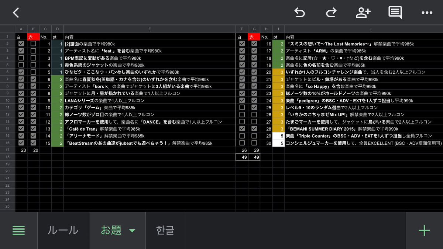Viewport: 443px width, 249px height.
Task: Select the cell mentioning 「Triple Counter」
Action: tap(364, 136)
